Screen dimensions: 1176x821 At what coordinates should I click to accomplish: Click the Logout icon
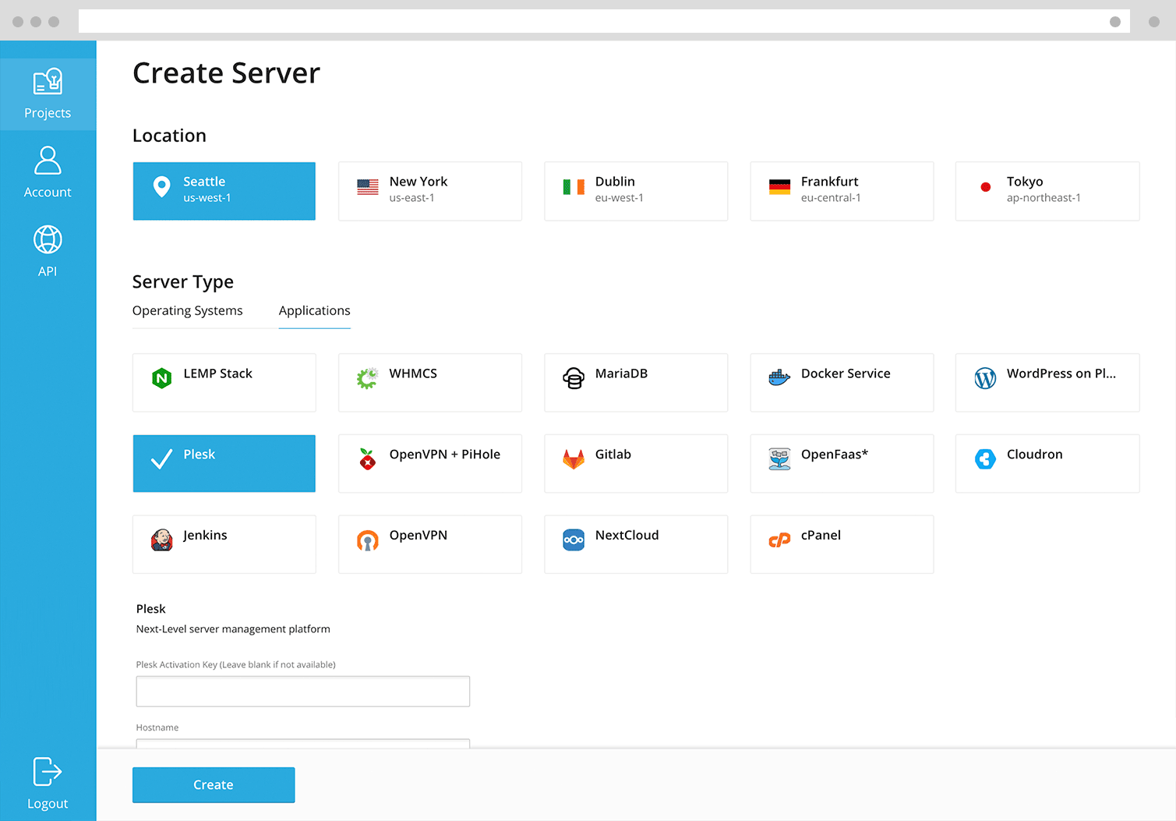(48, 772)
